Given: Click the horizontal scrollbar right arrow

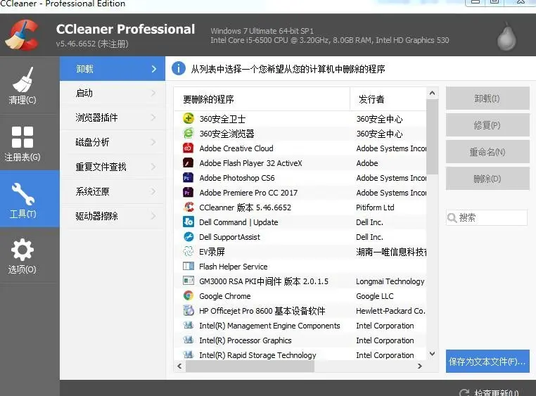Looking at the screenshot, I should tap(420, 366).
